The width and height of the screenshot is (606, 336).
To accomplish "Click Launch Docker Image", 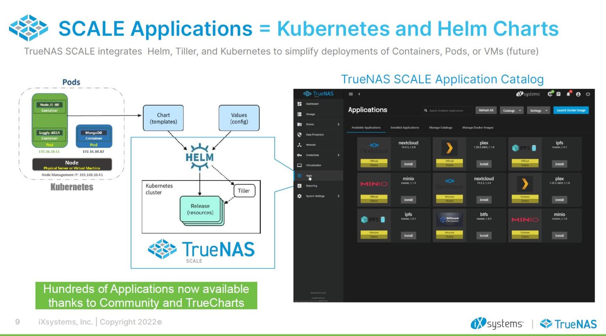I will (x=571, y=110).
